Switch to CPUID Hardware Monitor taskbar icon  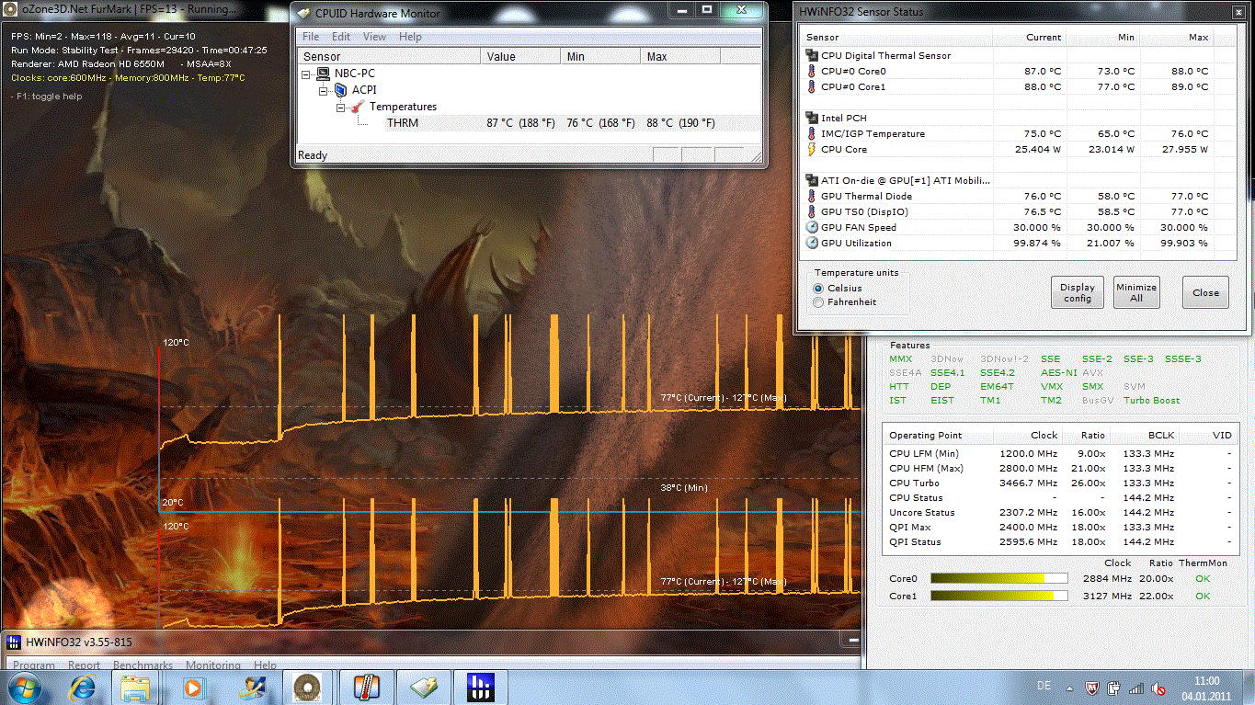pos(424,687)
